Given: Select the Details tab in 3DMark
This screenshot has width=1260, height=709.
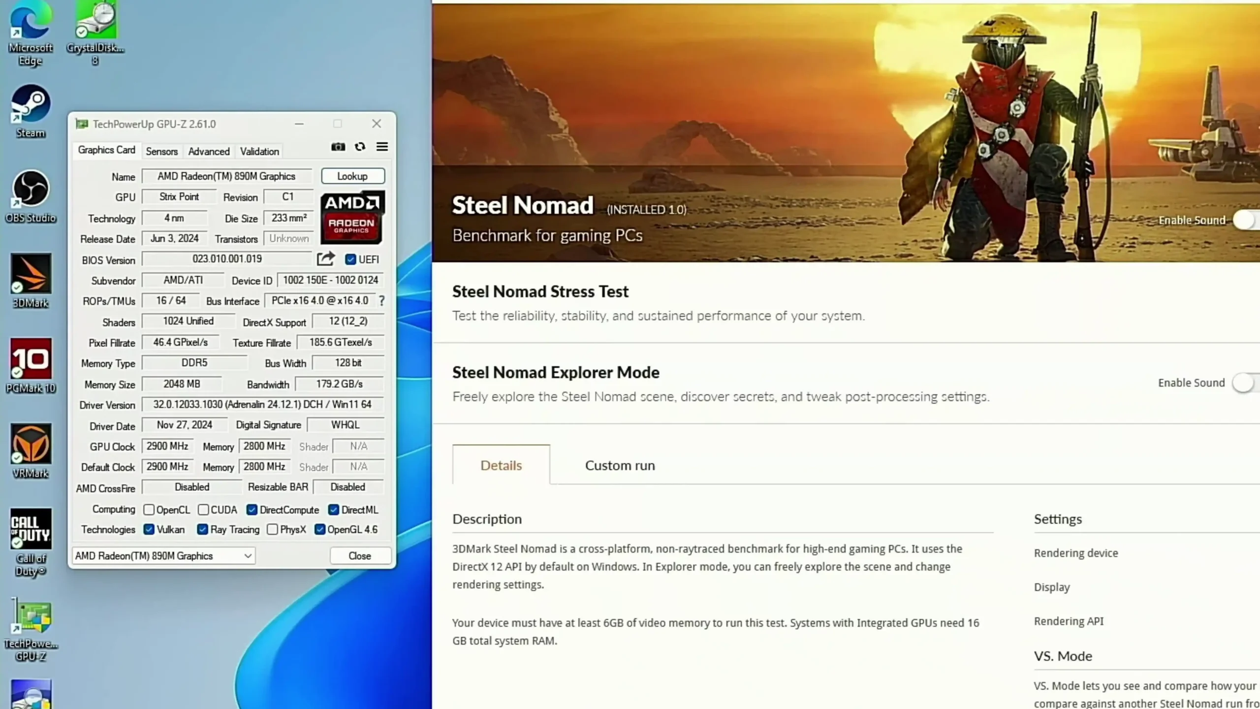Looking at the screenshot, I should 501,465.
